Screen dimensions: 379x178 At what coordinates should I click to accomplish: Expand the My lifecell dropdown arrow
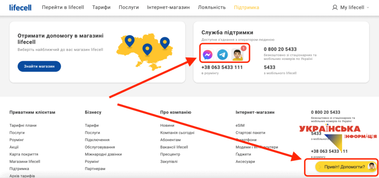click(x=368, y=7)
